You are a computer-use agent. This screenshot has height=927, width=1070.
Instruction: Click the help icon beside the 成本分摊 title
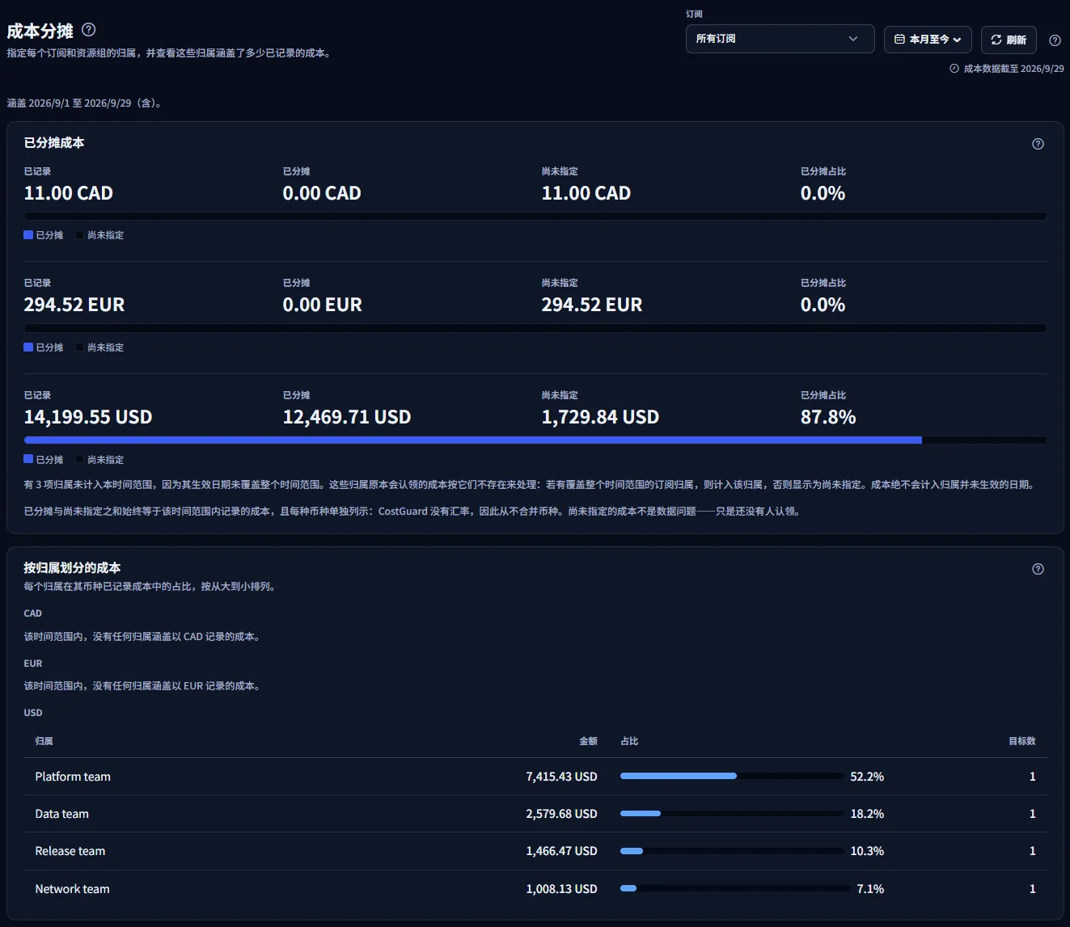(x=89, y=30)
